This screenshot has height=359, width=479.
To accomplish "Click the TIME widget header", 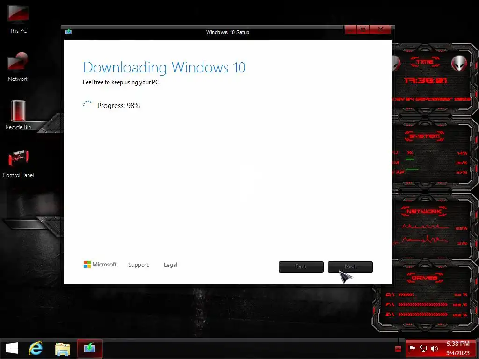I will point(425,62).
